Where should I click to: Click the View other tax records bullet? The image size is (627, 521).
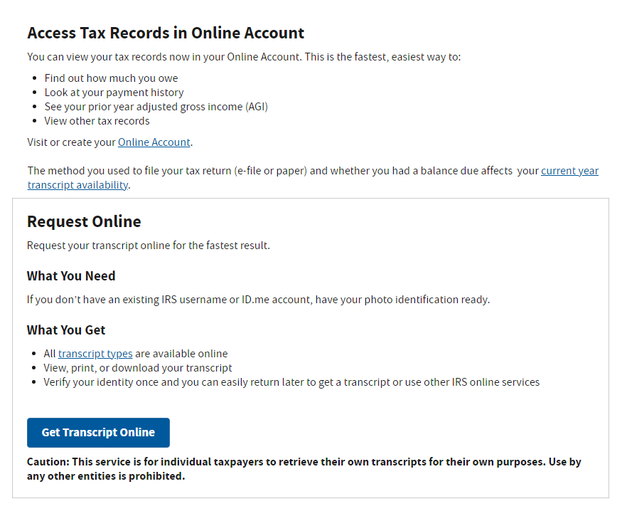click(97, 121)
